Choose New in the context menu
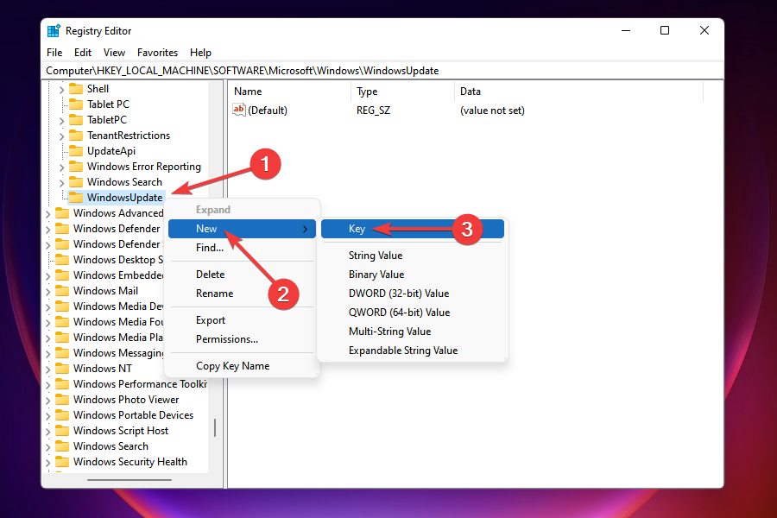 point(242,229)
